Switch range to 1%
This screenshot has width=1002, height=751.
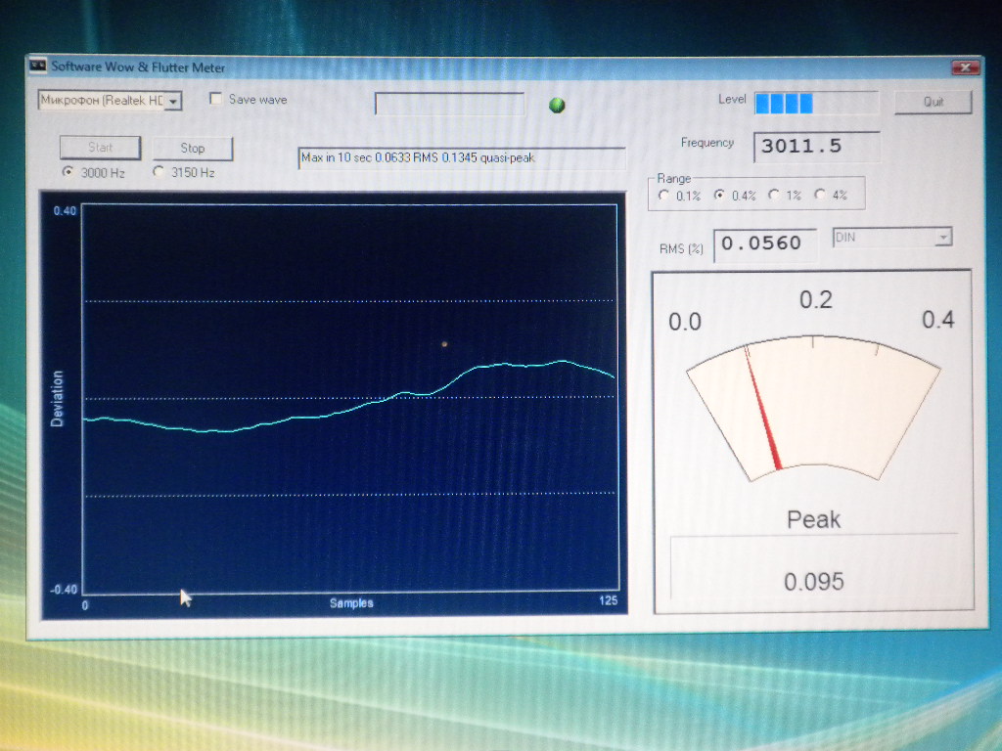point(774,196)
